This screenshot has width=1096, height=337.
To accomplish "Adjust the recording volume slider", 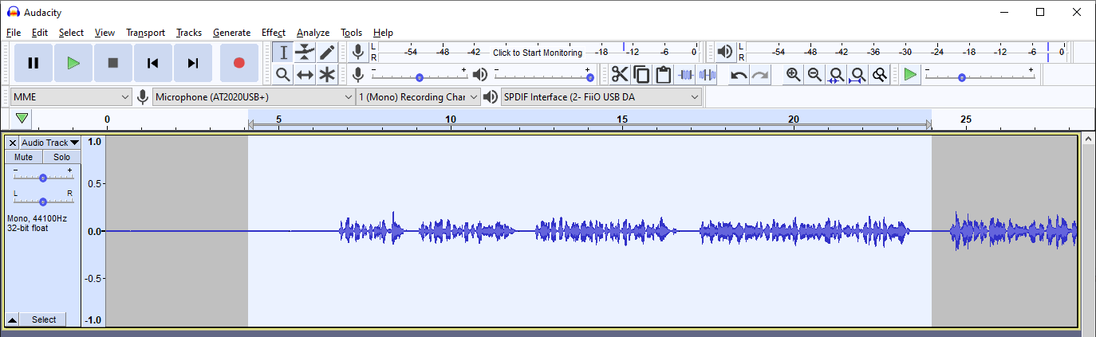I will 420,75.
